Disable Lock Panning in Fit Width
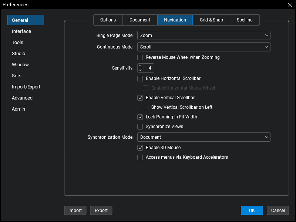This screenshot has width=296, height=222. pos(140,117)
